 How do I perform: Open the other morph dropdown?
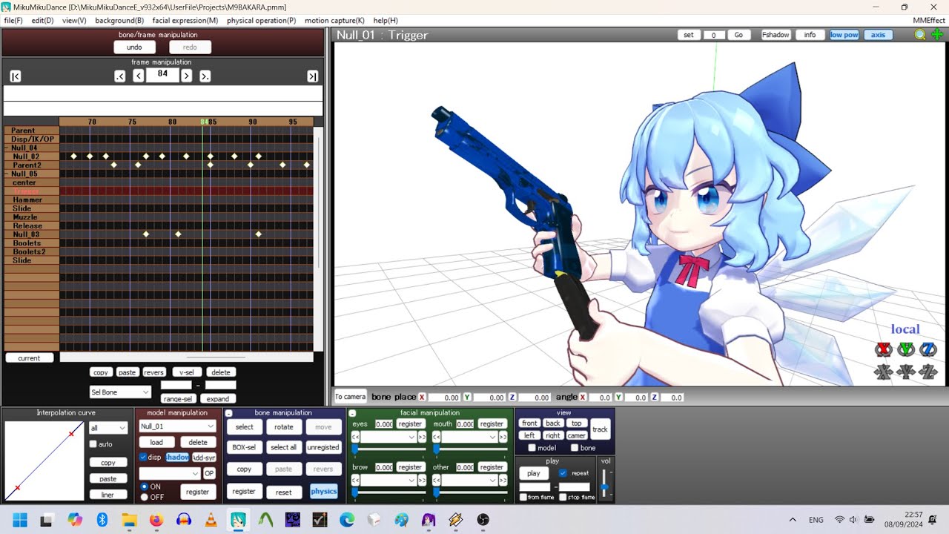(469, 480)
